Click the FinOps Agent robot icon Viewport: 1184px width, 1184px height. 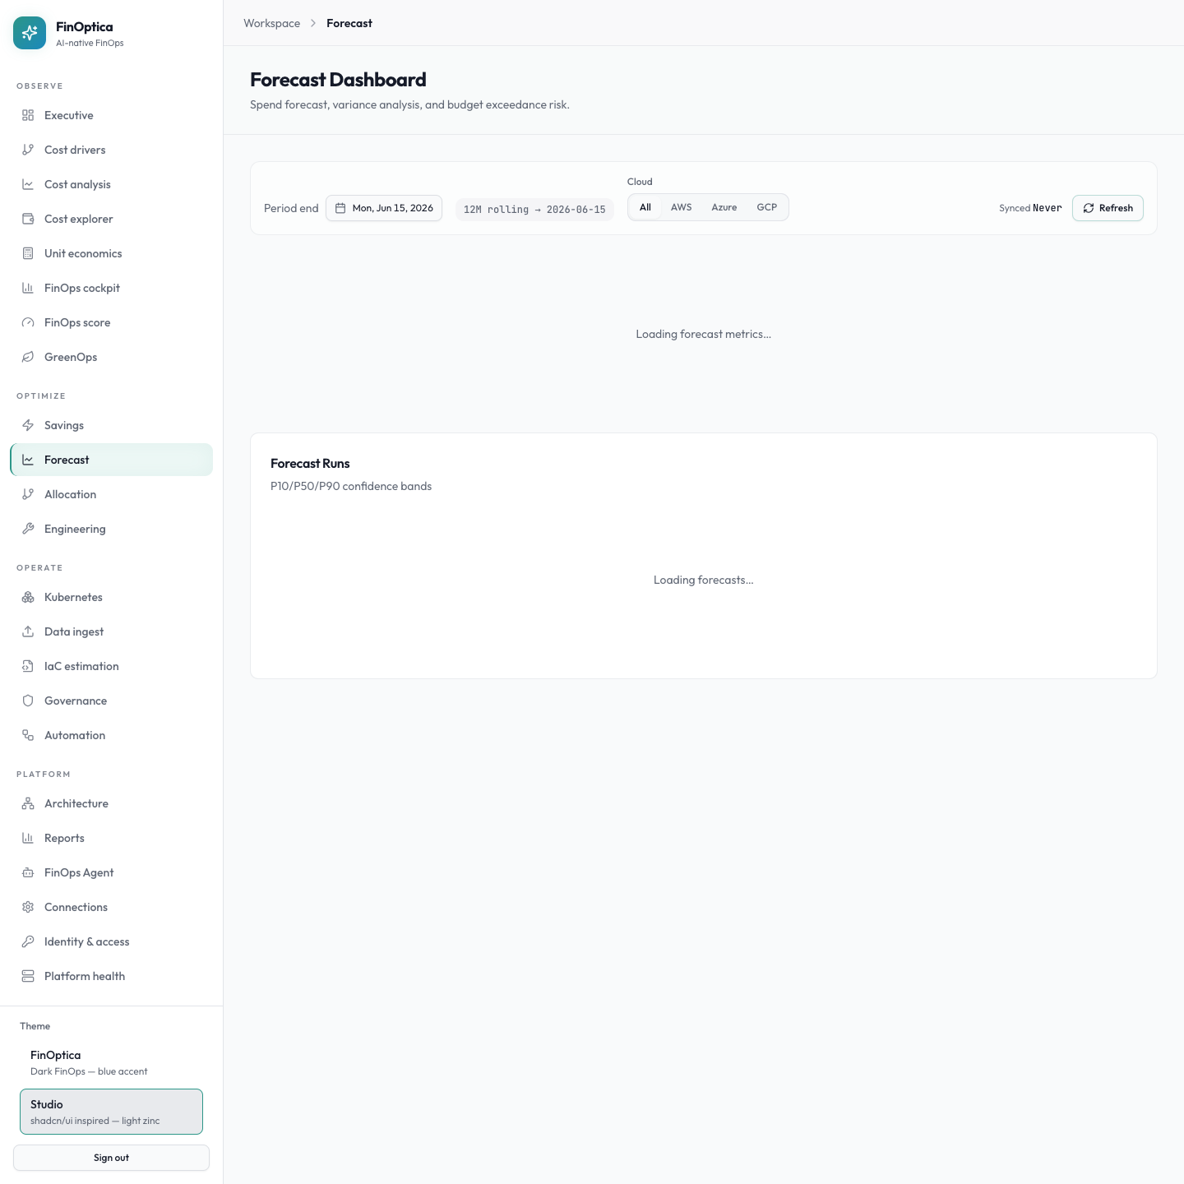(28, 872)
